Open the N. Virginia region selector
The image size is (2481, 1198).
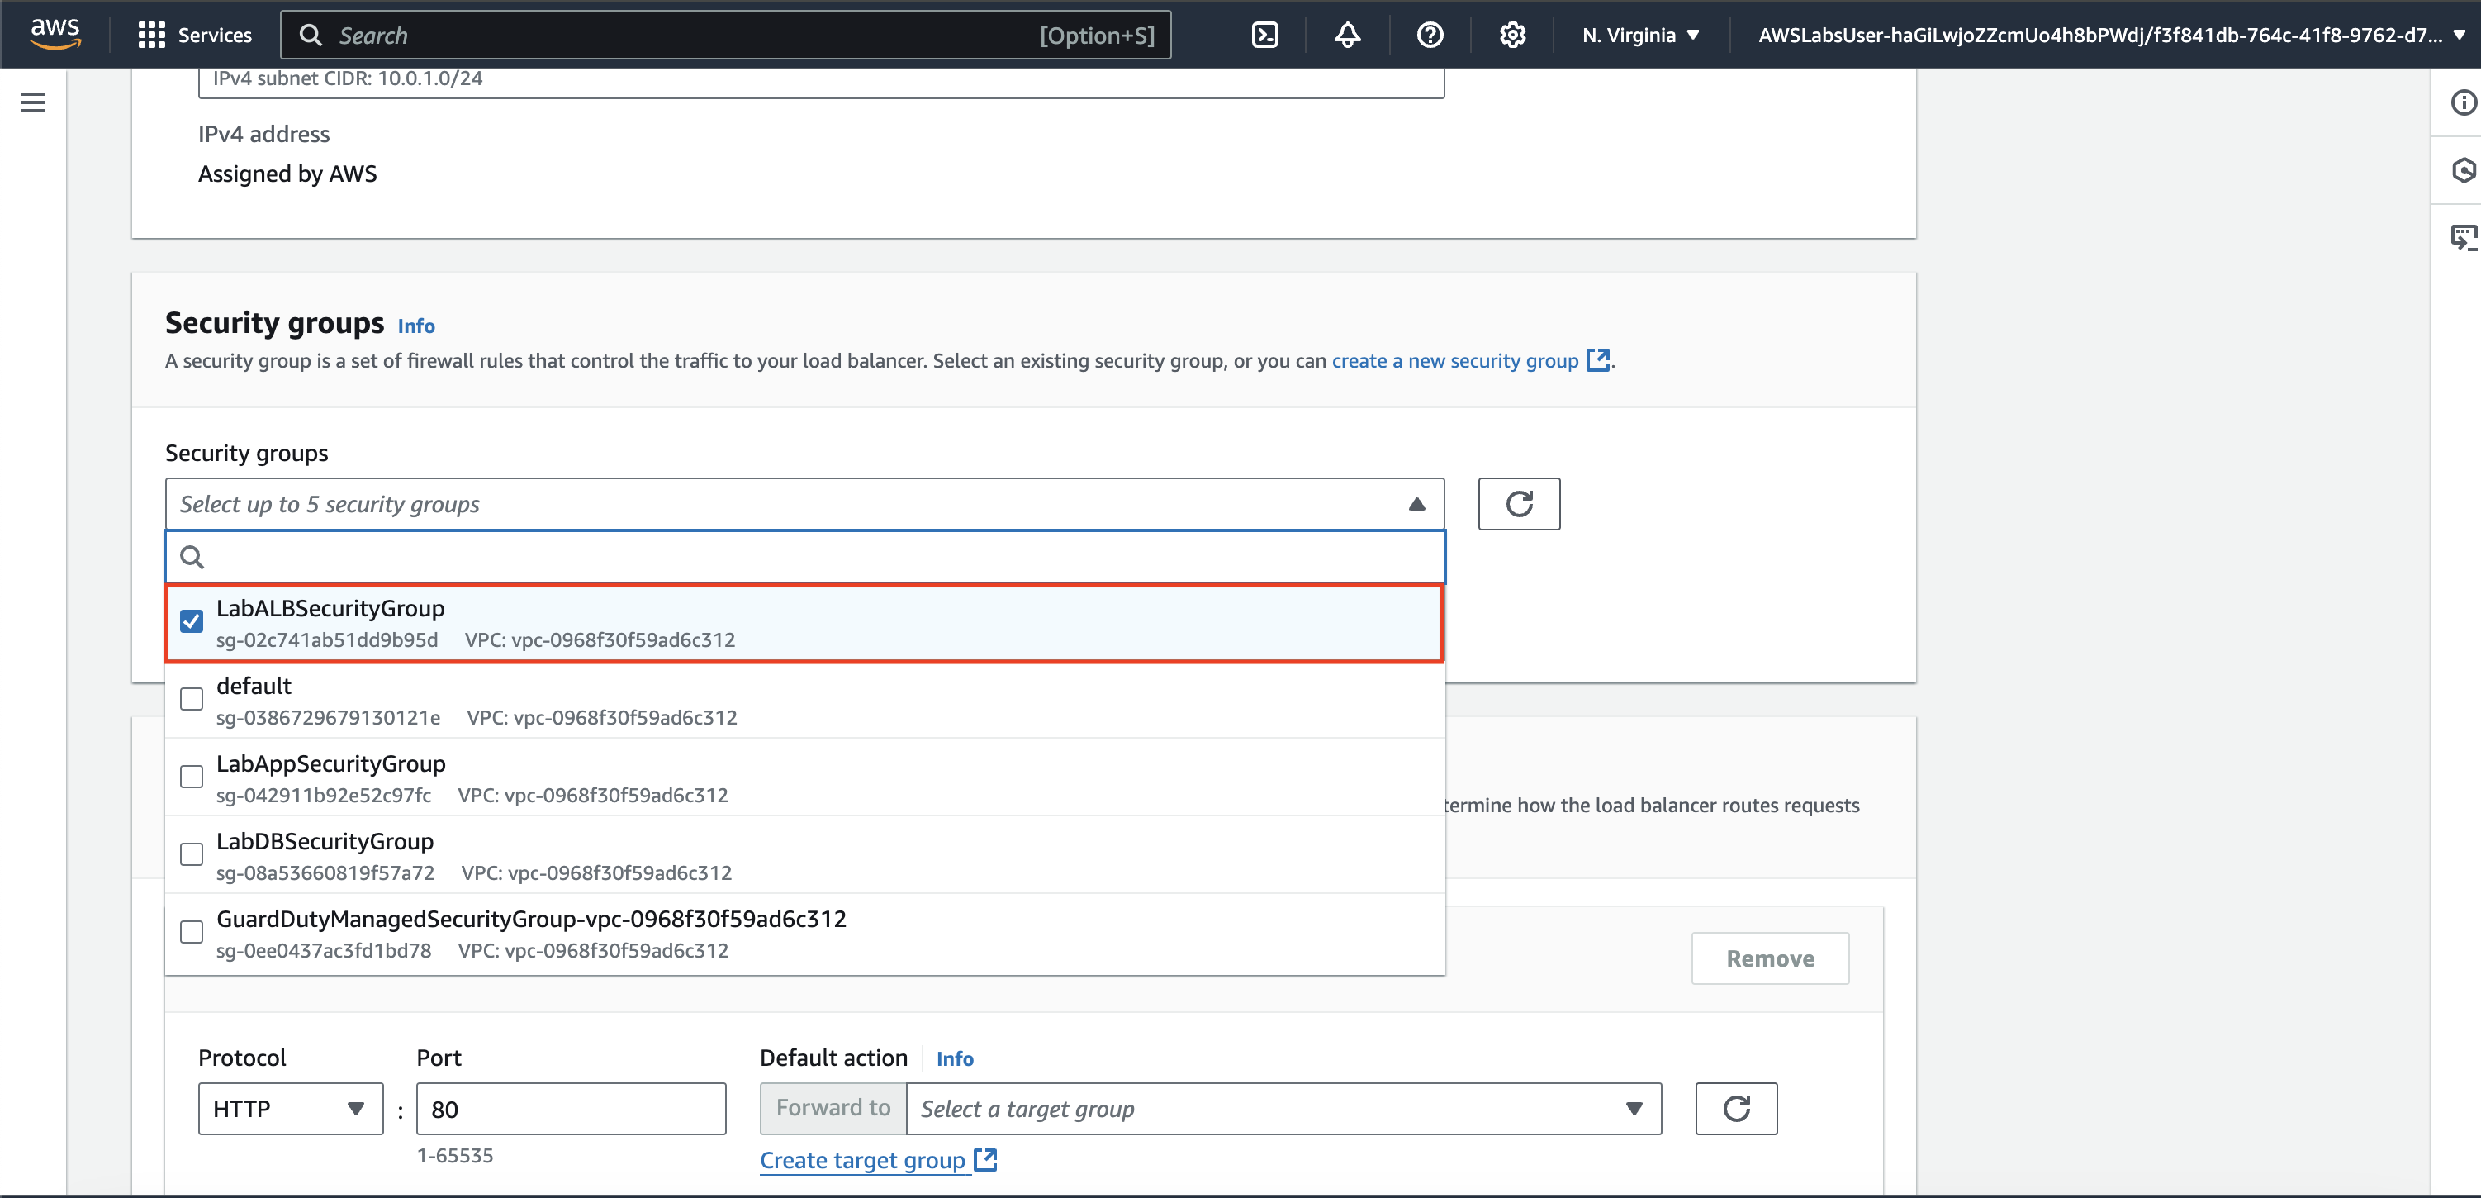[1640, 36]
